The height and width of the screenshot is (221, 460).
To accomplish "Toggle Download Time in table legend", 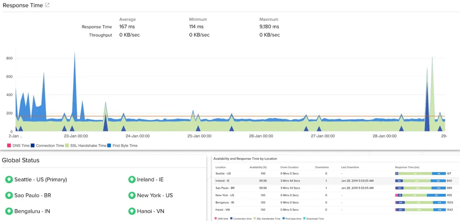I will (313, 219).
